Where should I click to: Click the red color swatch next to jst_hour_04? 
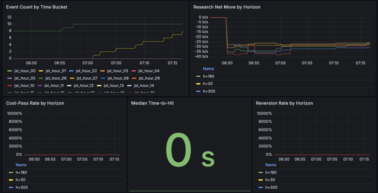pyautogui.click(x=134, y=71)
